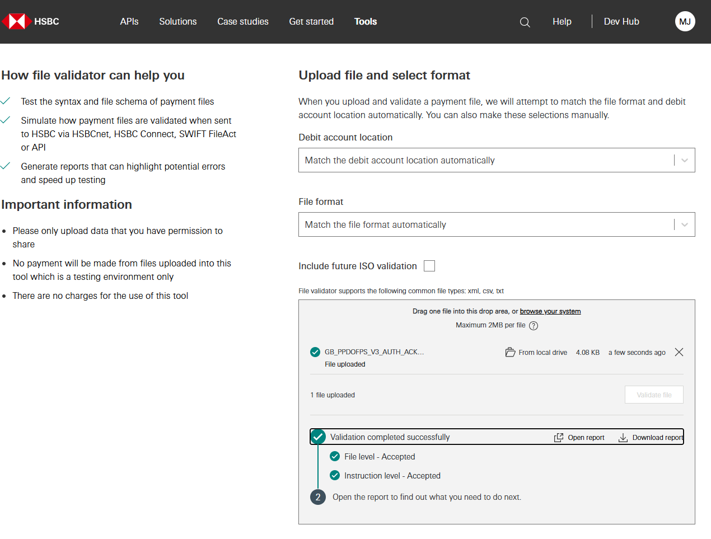
Task: Click the Instruction level Accepted check indicator
Action: [x=335, y=475]
